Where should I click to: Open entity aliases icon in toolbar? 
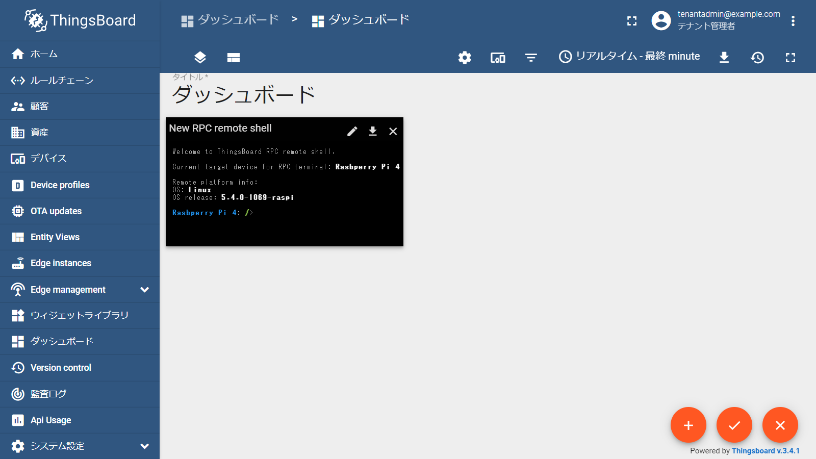click(x=498, y=58)
